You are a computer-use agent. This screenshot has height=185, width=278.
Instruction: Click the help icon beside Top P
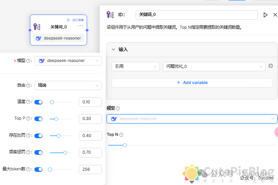28,118
